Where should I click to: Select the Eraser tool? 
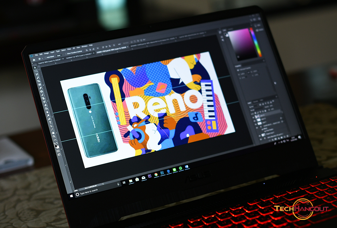pyautogui.click(x=46, y=105)
